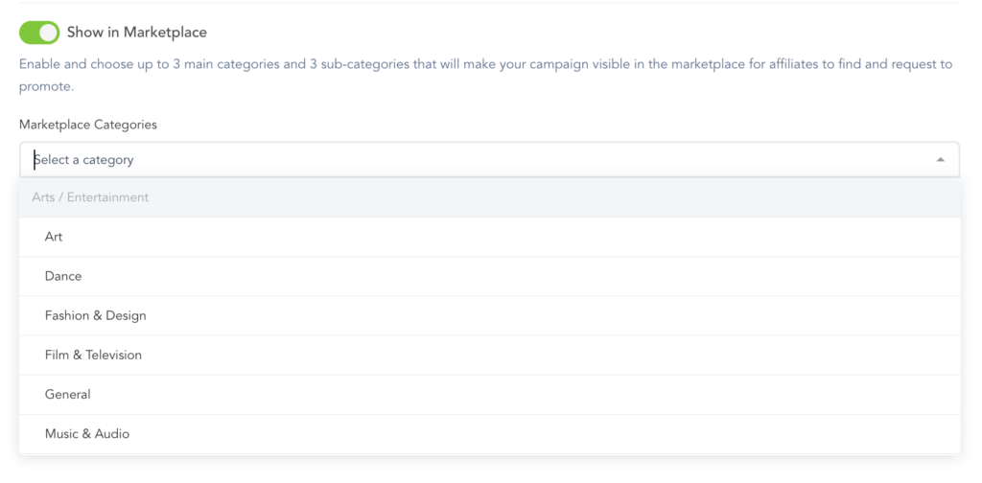Click the Marketplace Categories field label

point(88,125)
